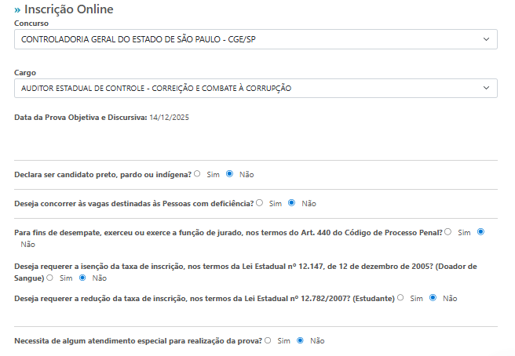This screenshot has width=515, height=356.
Task: Click the exam date 14/12/2025
Action: coord(169,118)
